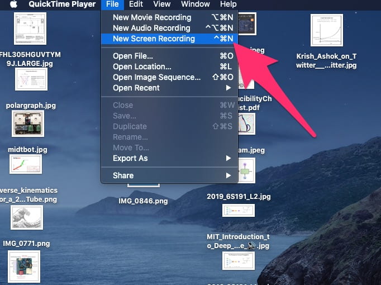Click the Krish_Ashok_on_Twitter file name

pos(326,61)
